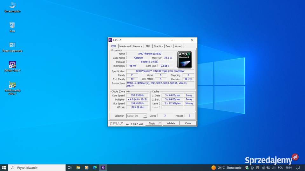The image size is (305, 171).
Task: Open the Kosz recycle bin icon
Action: [x=12, y=27]
